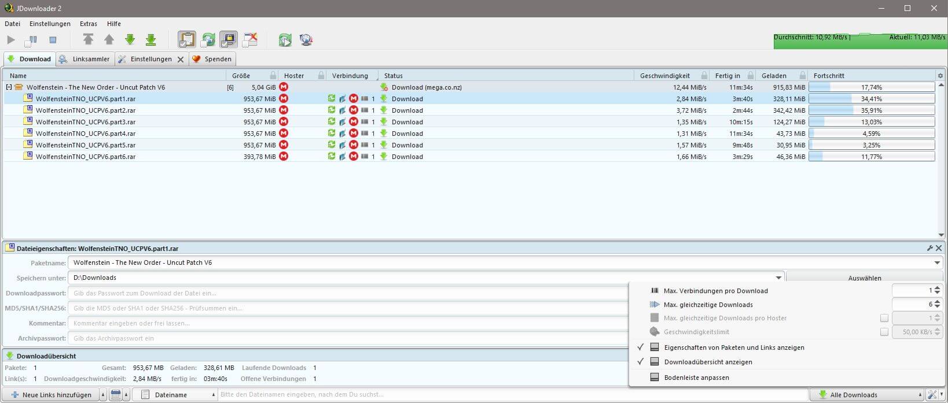Switch to the Linksammler tab
The image size is (948, 403).
85,59
